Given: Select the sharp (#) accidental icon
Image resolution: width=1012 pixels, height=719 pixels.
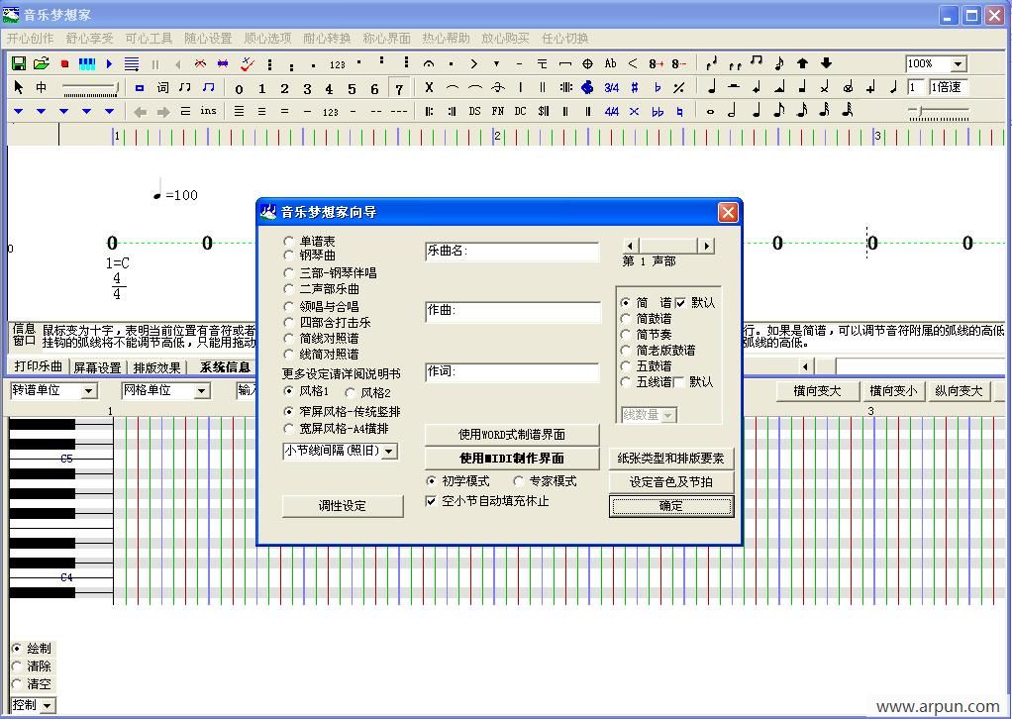Looking at the screenshot, I should point(635,87).
